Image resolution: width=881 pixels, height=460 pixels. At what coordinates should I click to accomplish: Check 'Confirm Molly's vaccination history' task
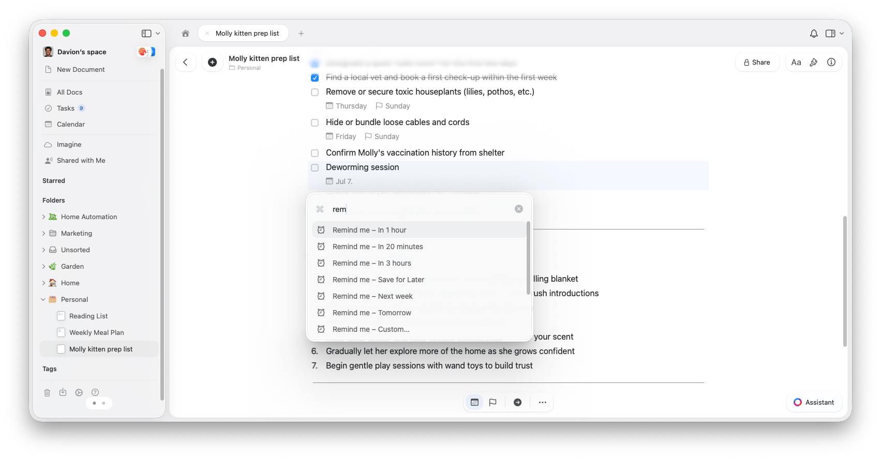pyautogui.click(x=315, y=153)
